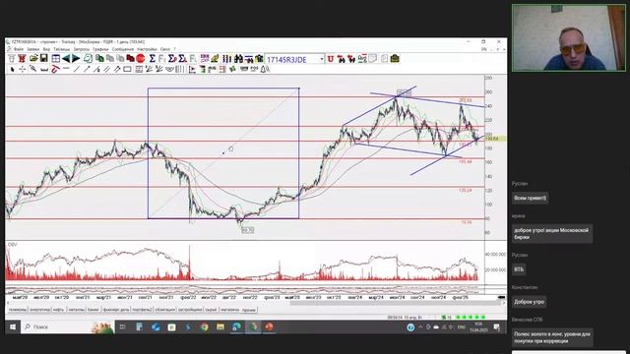Select the diagonal trend line tool
630x354 pixels.
[77, 70]
